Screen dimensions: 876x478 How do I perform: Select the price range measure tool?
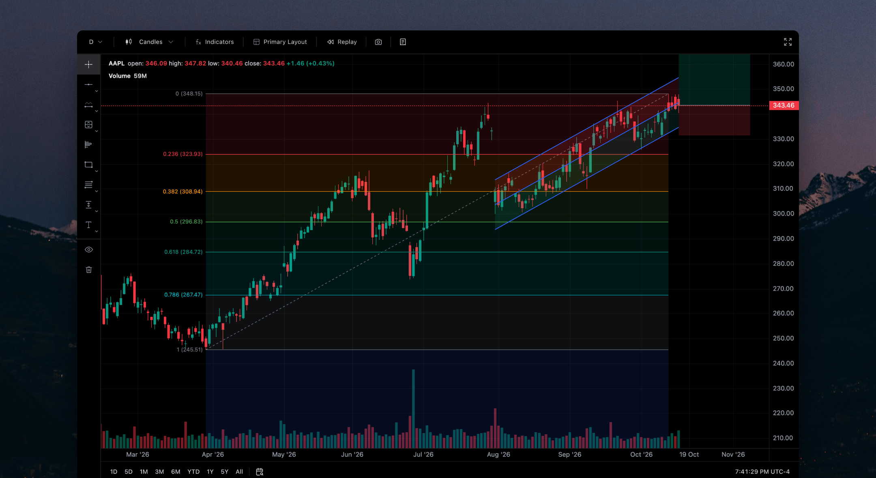[x=88, y=205]
